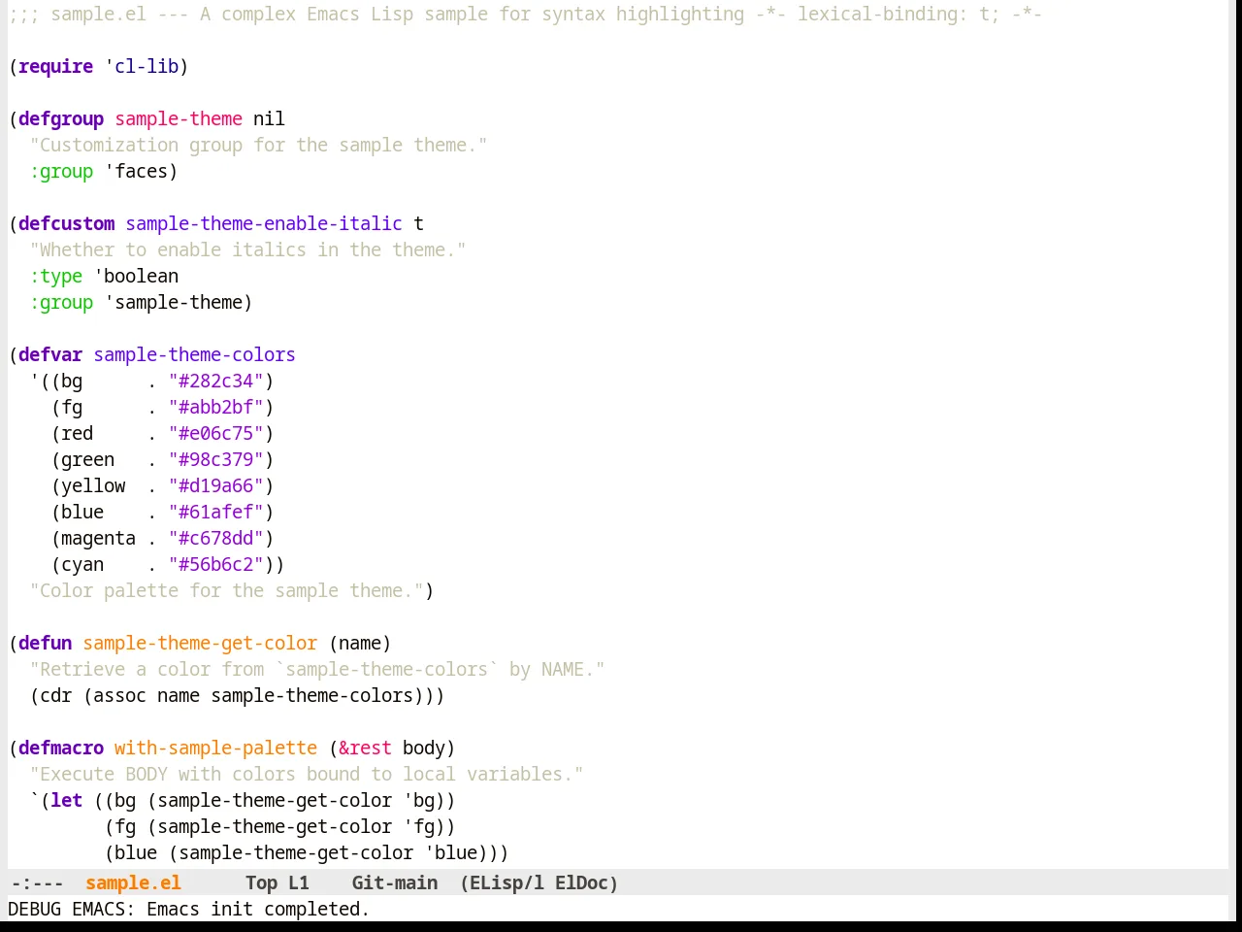Click the '&rest' keyword
The image size is (1242, 932).
click(366, 748)
